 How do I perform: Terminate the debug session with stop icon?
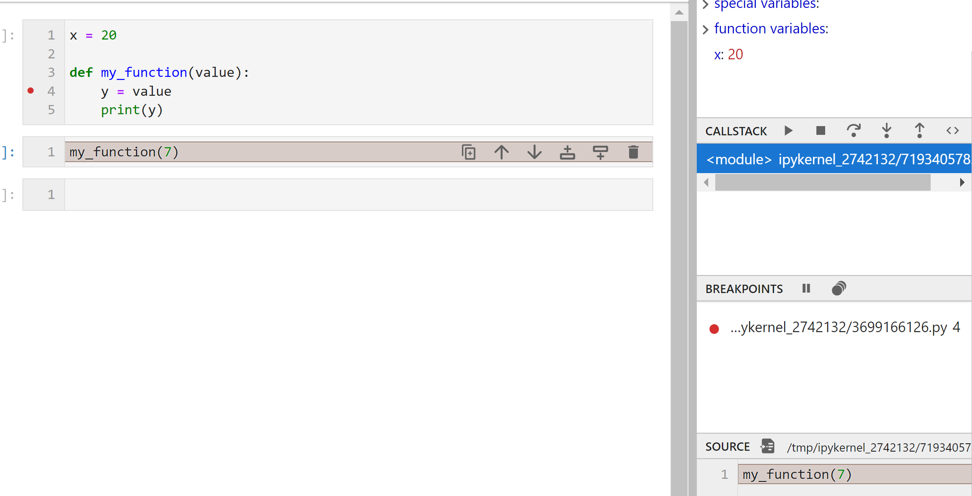[x=820, y=130]
